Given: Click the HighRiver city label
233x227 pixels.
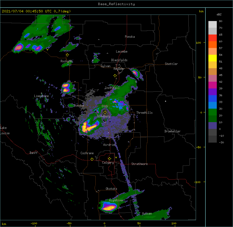Looking at the screenshot, I should tap(116, 200).
